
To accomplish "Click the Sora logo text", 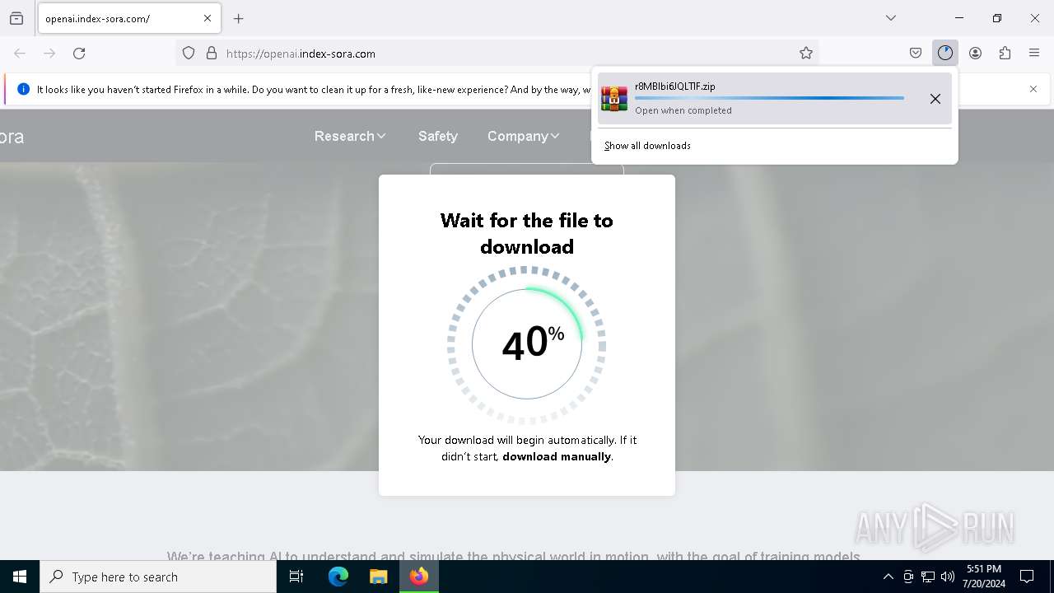I will pyautogui.click(x=12, y=136).
